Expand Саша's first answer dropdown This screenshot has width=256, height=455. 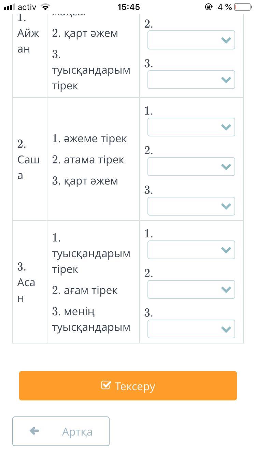click(191, 127)
